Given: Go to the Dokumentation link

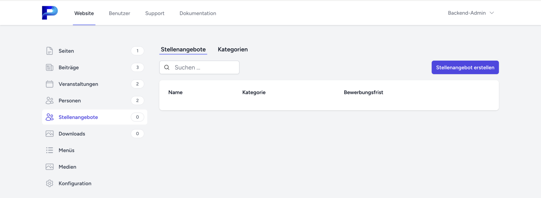Looking at the screenshot, I should [198, 13].
